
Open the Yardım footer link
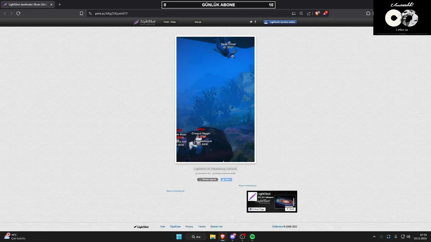202,227
